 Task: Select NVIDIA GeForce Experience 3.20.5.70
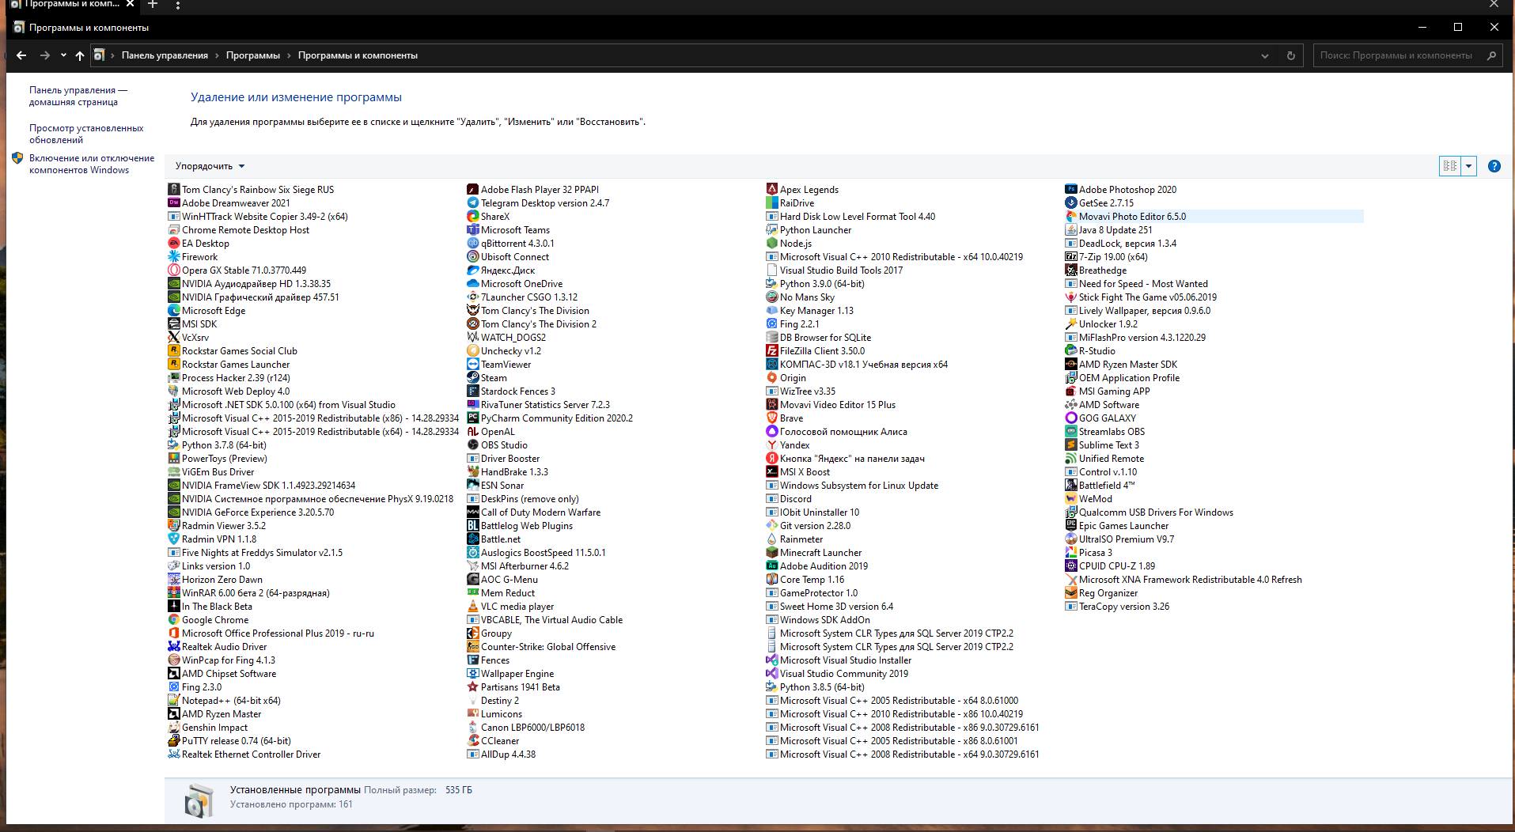258,512
